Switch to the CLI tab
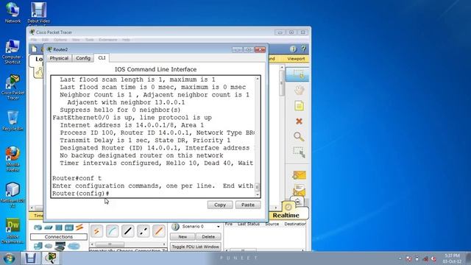 [102, 57]
